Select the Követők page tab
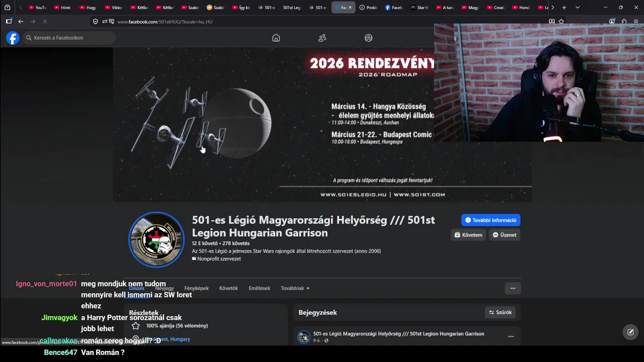644x362 pixels. 228,288
